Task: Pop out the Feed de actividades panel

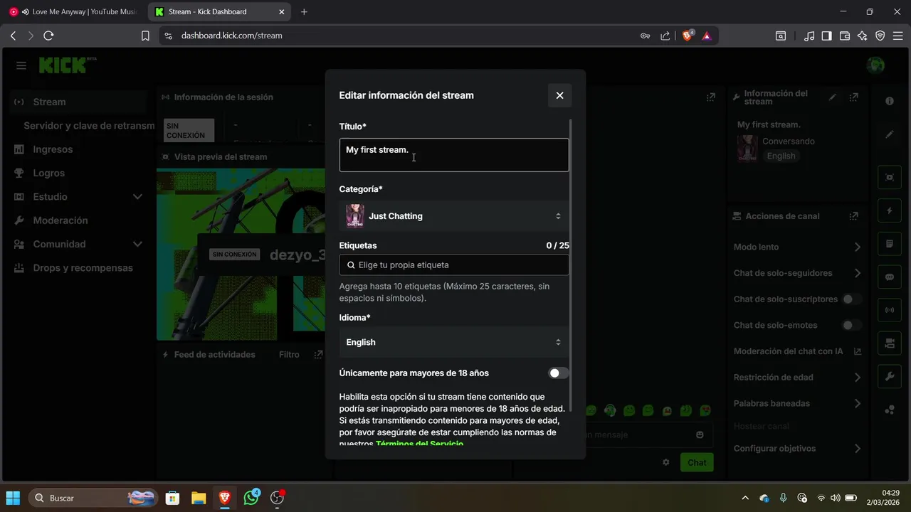Action: click(318, 355)
